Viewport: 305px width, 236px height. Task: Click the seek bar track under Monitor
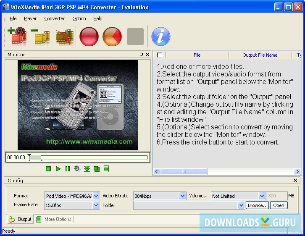89,157
